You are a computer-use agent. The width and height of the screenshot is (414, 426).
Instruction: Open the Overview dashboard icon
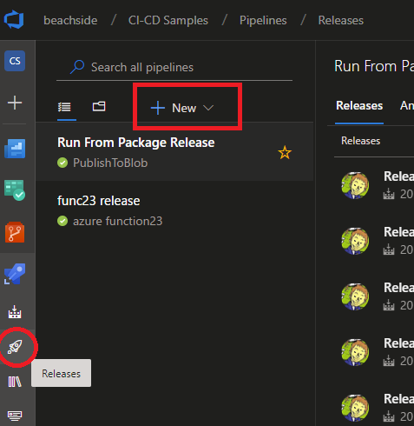(x=15, y=149)
